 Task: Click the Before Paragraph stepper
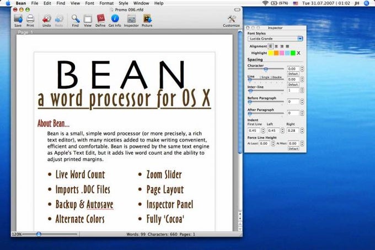point(302,101)
